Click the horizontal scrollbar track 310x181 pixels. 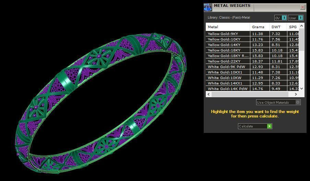pyautogui.click(x=250, y=94)
